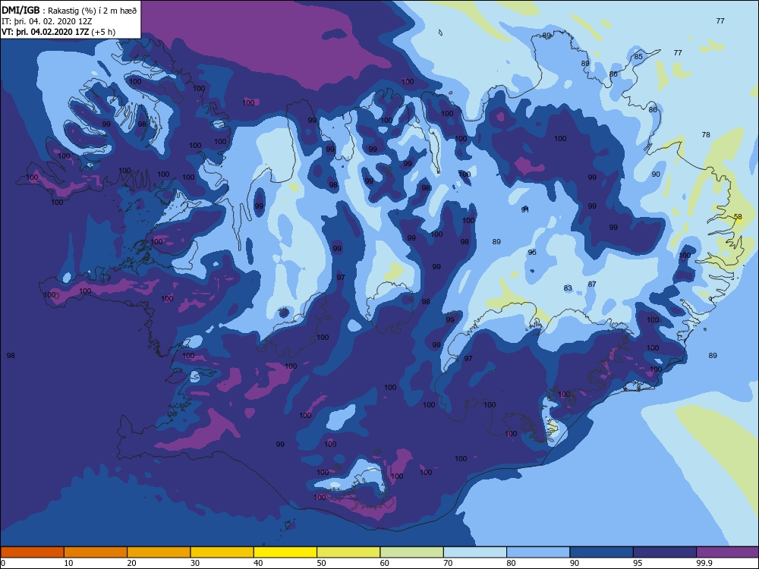Select the pale blue 70–80 legend swatch

[x=475, y=552]
